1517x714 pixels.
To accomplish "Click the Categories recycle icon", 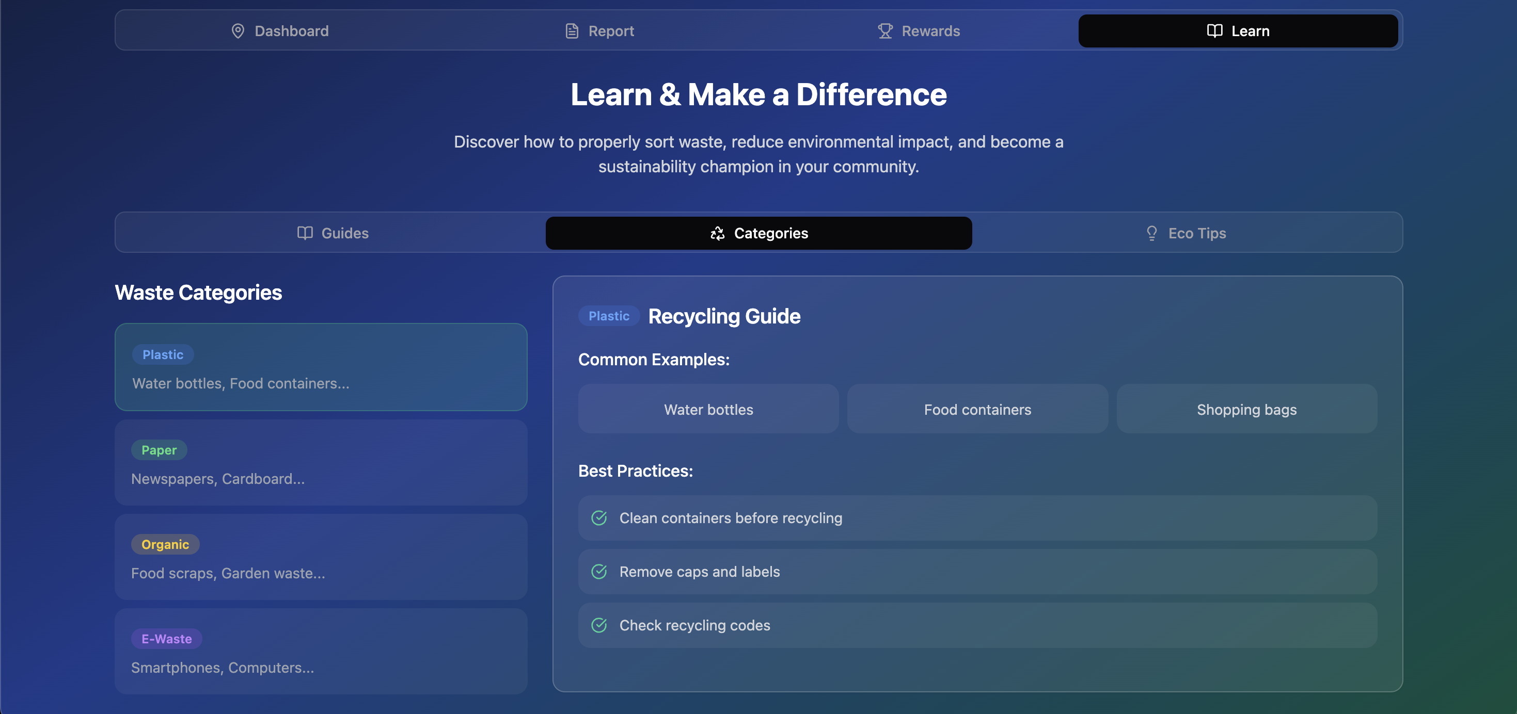I will coord(717,233).
